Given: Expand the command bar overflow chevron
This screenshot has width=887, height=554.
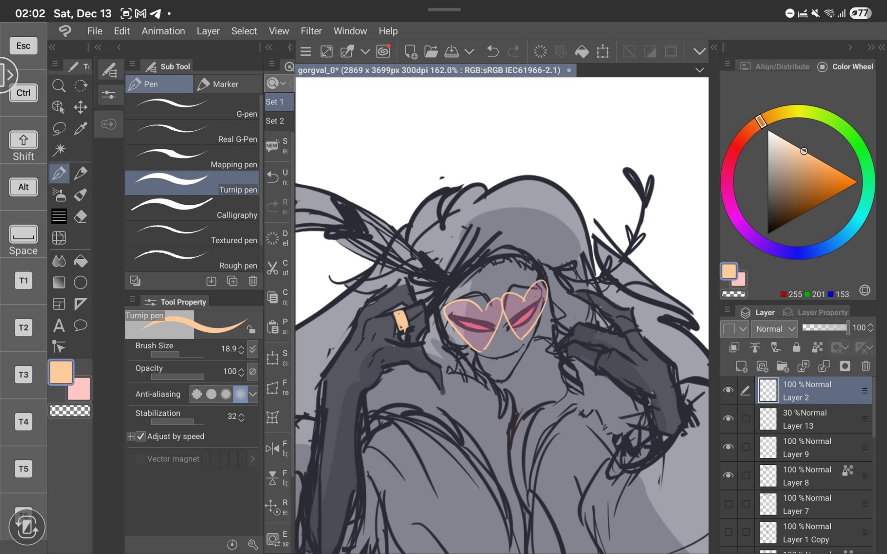Looking at the screenshot, I should [699, 52].
